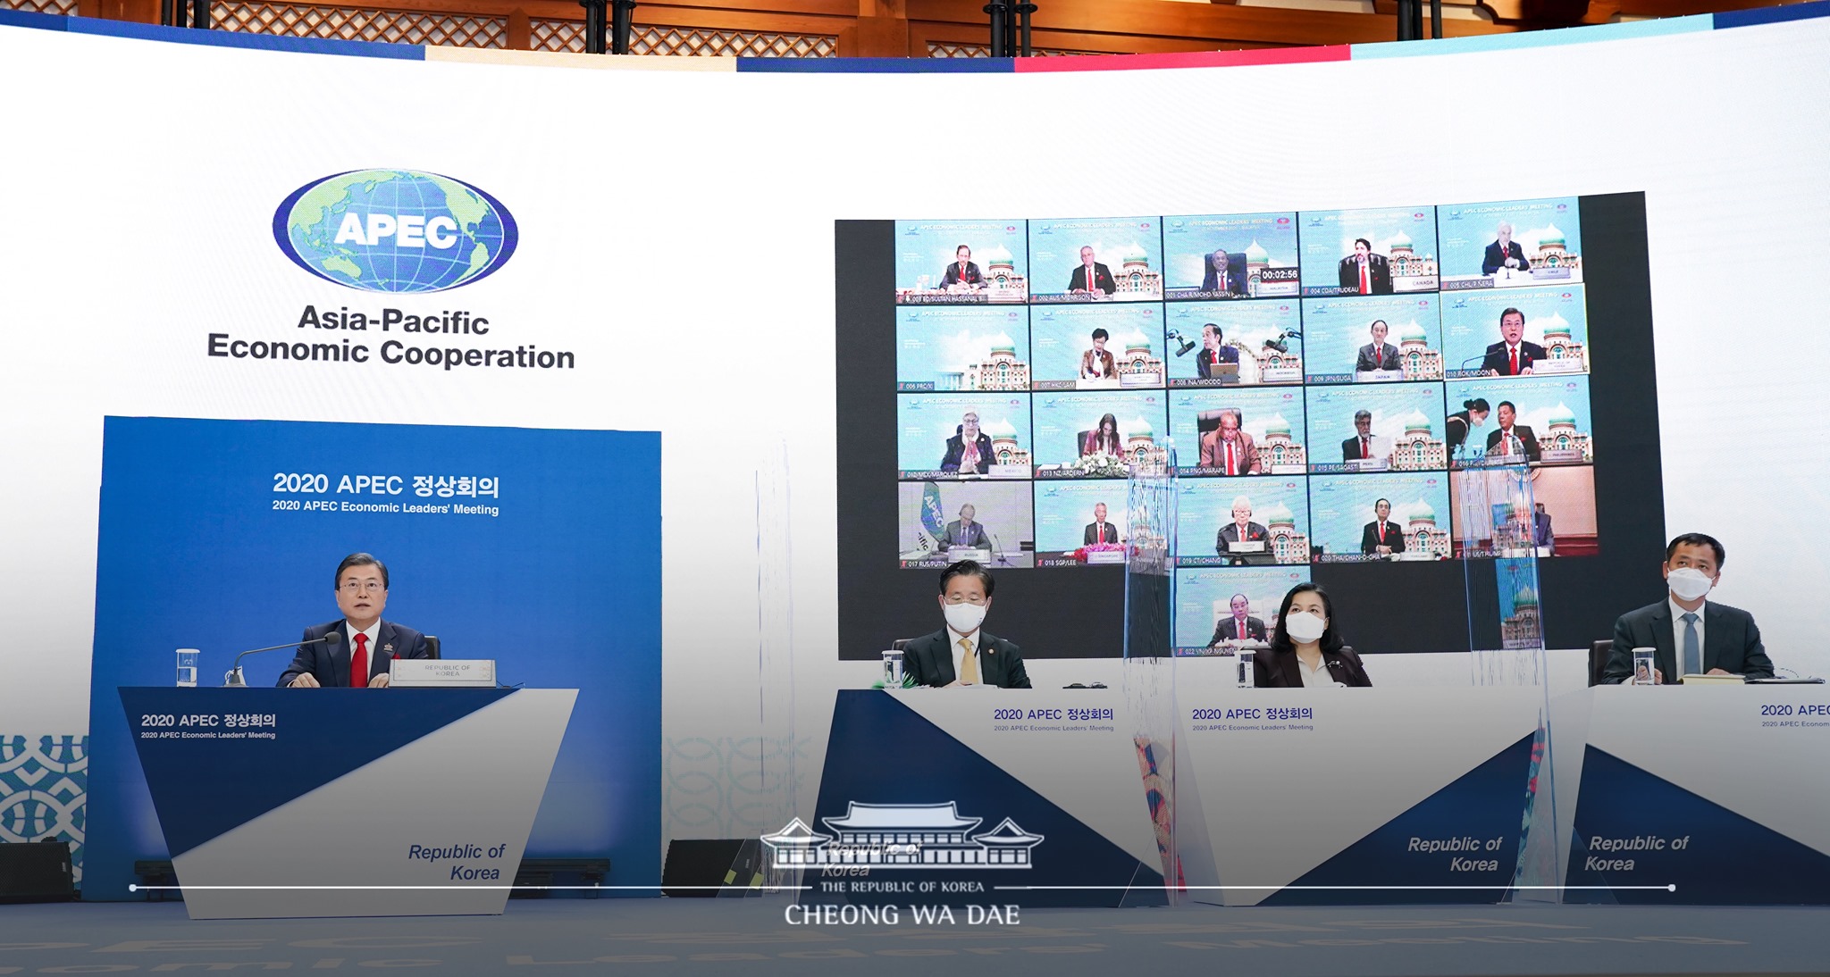This screenshot has width=1830, height=977.
Task: Click the 00:02:56 timer on the video wall
Action: click(1279, 275)
